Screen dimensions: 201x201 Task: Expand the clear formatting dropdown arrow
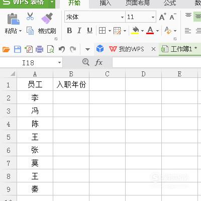pos(175,31)
